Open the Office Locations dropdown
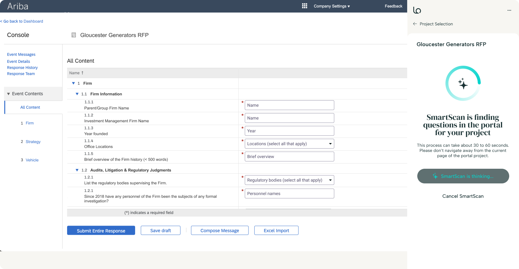Viewport: 519px width, 269px height. click(x=289, y=144)
